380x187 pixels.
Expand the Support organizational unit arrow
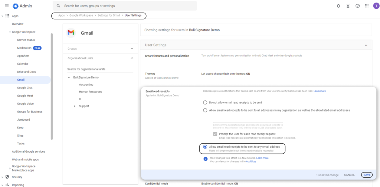75,106
